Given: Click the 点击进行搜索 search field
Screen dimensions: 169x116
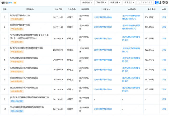Looking at the screenshot, I should [x=145, y=3].
